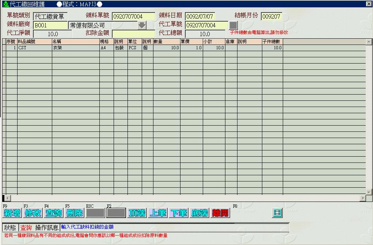The image size is (373, 245).
Task: Jump to first record with 頂端
Action: 137,213
